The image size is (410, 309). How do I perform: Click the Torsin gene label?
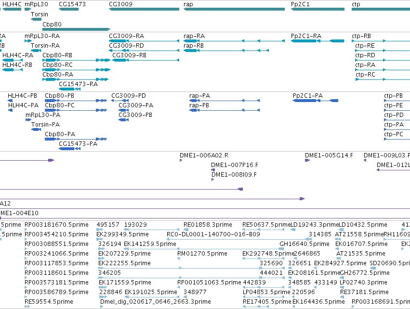40,14
